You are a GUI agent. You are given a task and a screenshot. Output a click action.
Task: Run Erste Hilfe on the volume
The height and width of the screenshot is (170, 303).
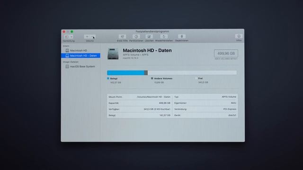(122, 37)
